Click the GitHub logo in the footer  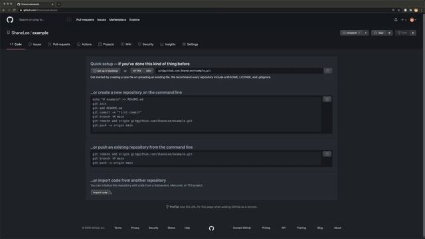[211, 228]
